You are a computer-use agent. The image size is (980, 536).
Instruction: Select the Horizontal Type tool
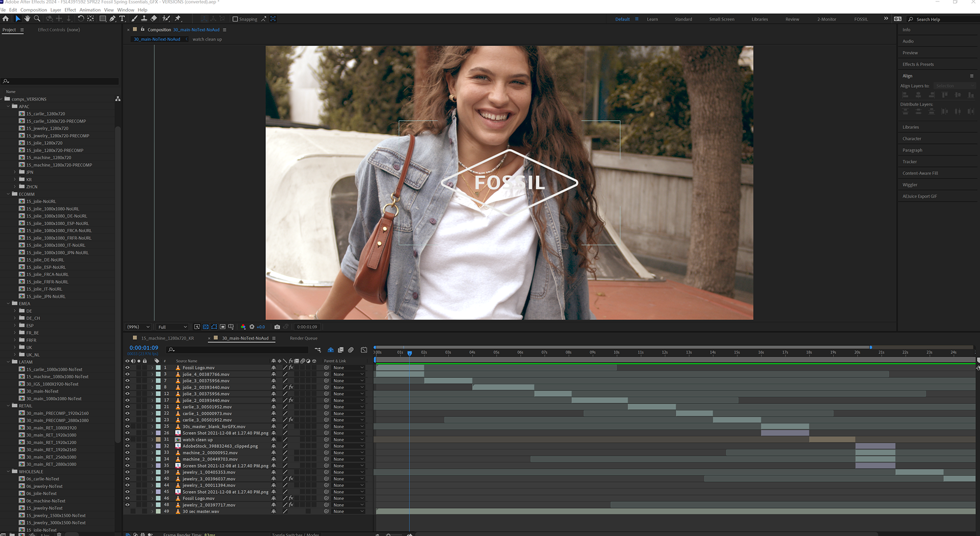(122, 19)
